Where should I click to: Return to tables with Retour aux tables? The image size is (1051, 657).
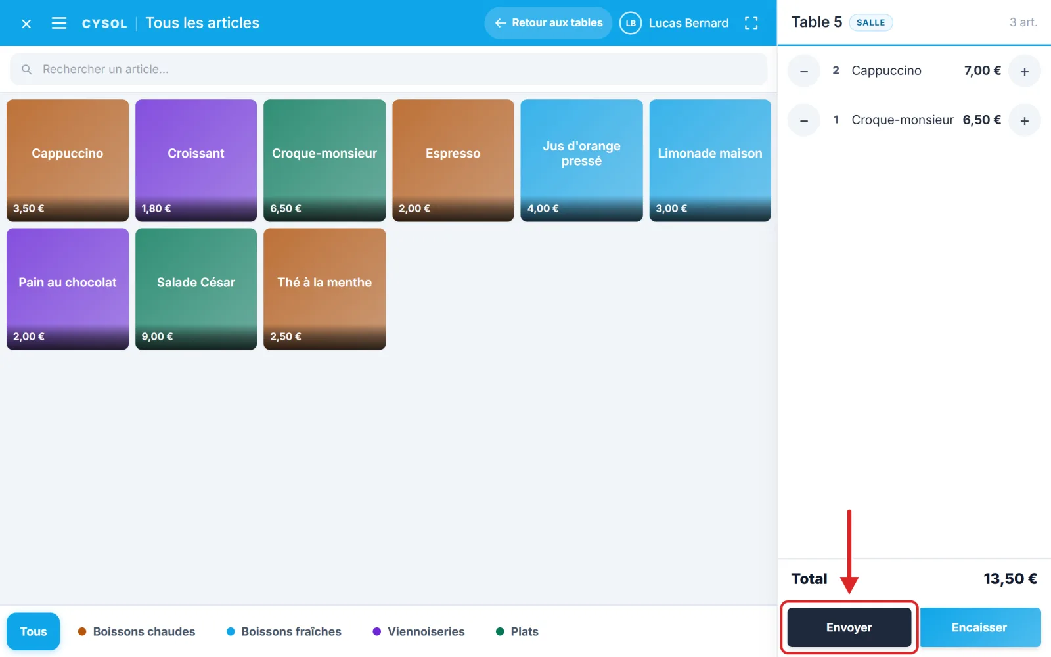(x=548, y=23)
